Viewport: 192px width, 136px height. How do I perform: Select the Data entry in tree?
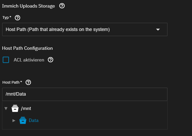(x=34, y=121)
